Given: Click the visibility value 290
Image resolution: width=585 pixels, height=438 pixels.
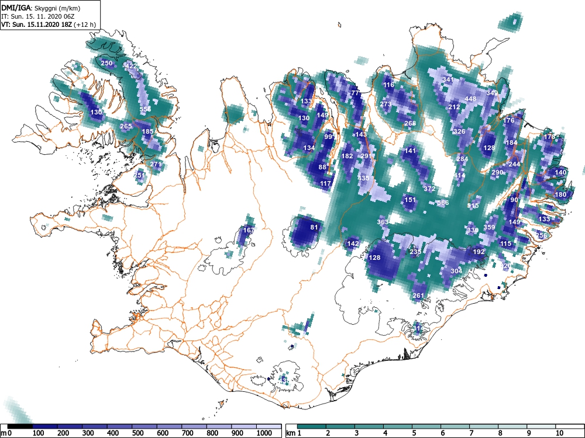Looking at the screenshot, I should 497,172.
